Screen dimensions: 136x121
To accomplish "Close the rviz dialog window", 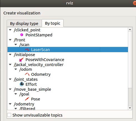I will pos(135,3).
